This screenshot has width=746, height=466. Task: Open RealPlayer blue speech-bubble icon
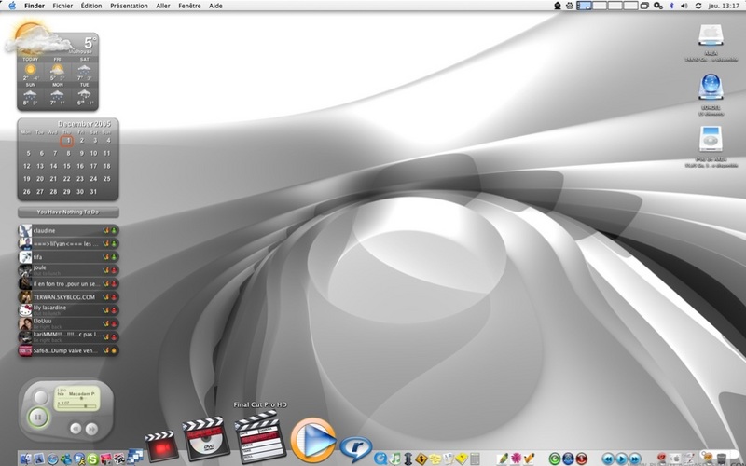pos(356,448)
